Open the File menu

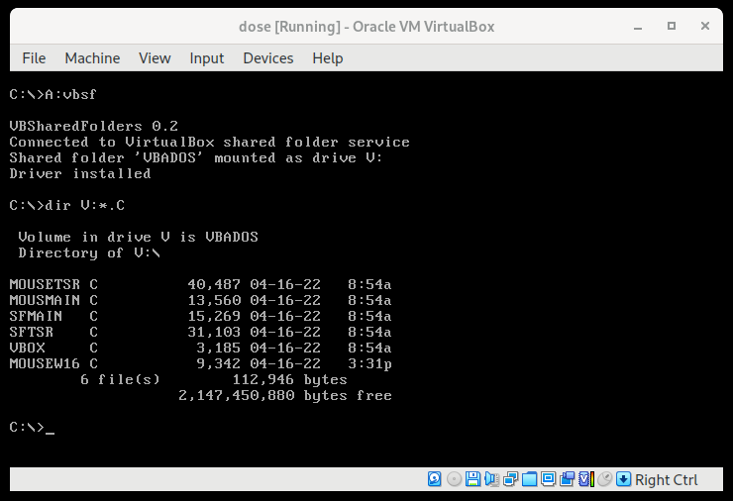pyautogui.click(x=34, y=58)
